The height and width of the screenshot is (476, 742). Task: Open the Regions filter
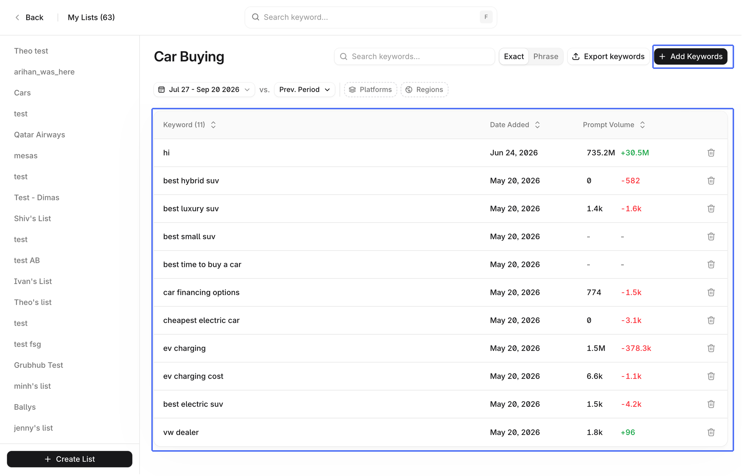[x=424, y=90]
